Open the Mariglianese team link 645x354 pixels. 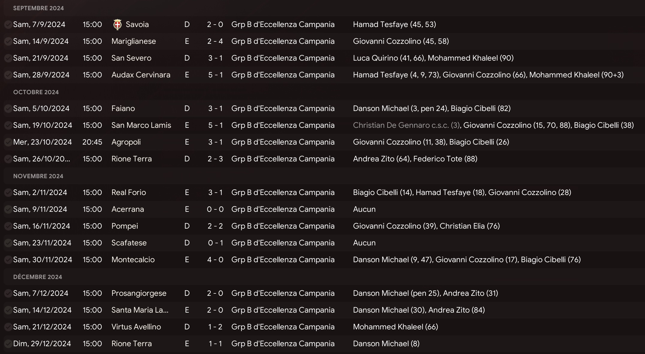pos(134,41)
